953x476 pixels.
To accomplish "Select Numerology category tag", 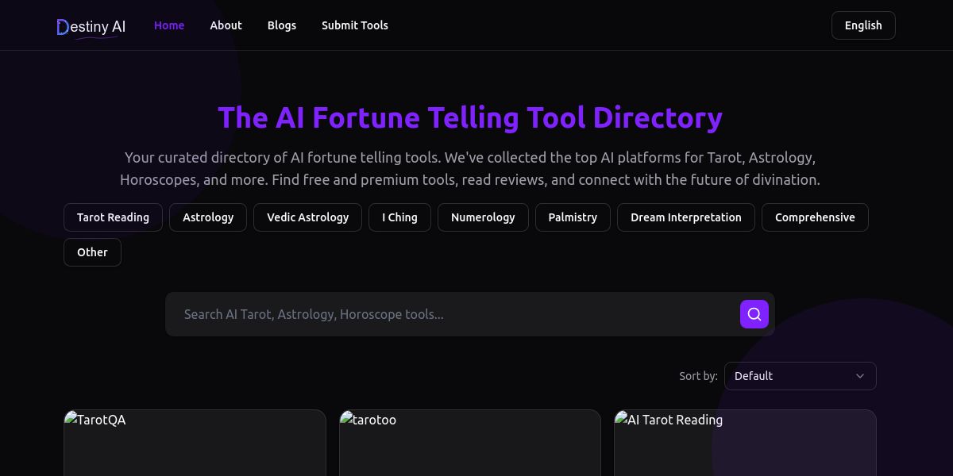I will (483, 217).
